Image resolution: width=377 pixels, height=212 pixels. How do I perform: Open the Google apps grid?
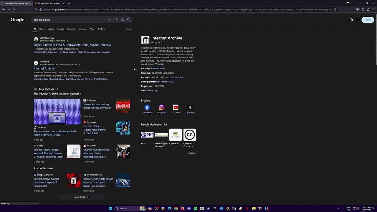pyautogui.click(x=358, y=20)
